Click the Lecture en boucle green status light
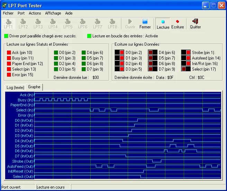This screenshot has width=227, height=191. pos(89,36)
